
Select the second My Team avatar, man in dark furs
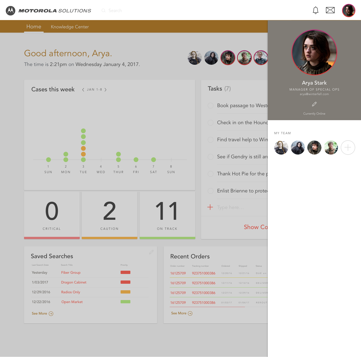coord(298,148)
